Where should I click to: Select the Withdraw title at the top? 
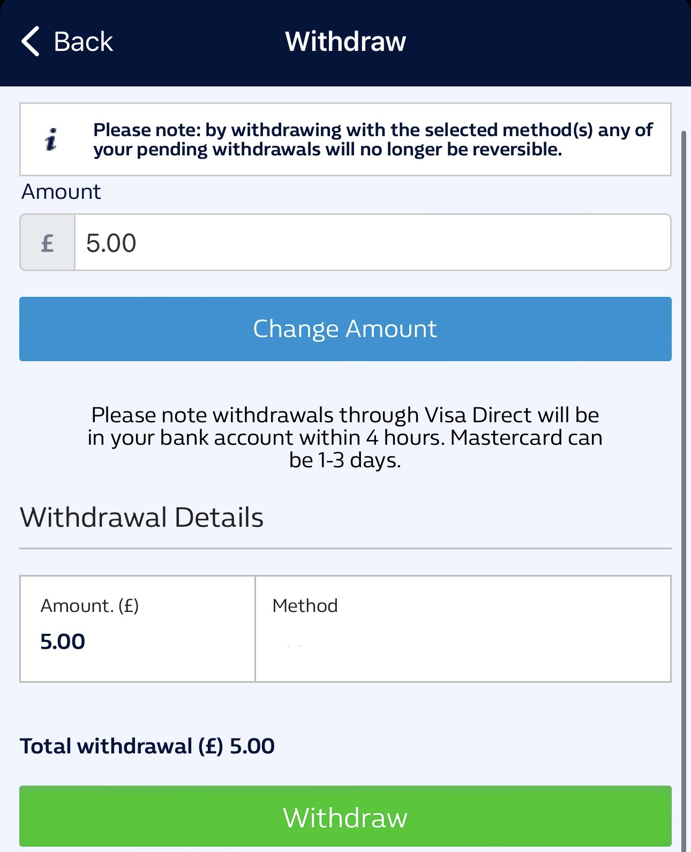coord(345,41)
